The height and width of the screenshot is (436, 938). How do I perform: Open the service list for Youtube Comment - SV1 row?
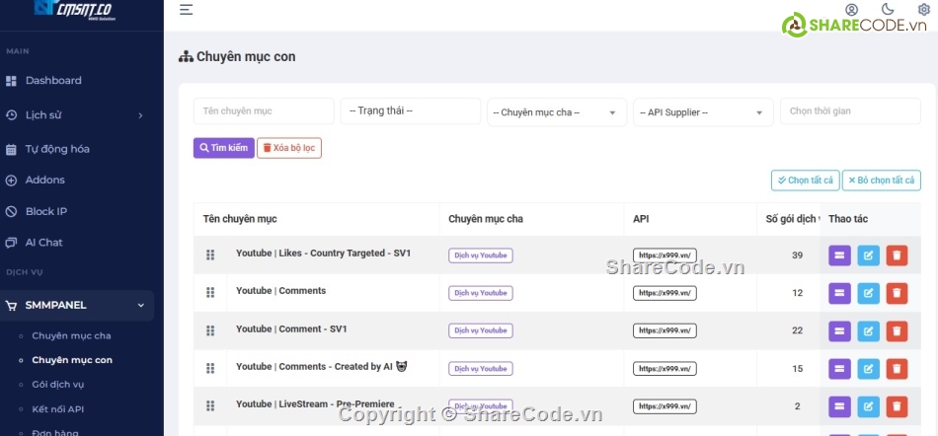[839, 330]
